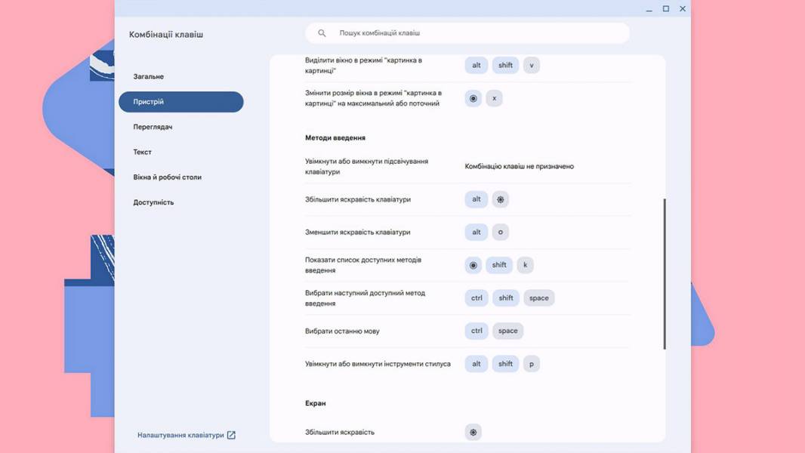Select the Пристрій category

click(180, 102)
